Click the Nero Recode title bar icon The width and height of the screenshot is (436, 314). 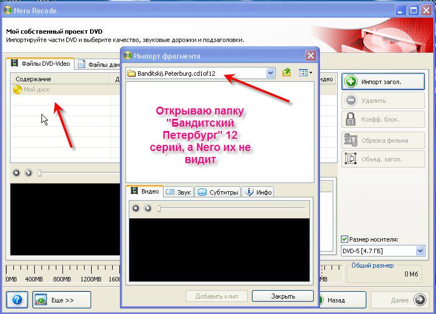tap(8, 11)
